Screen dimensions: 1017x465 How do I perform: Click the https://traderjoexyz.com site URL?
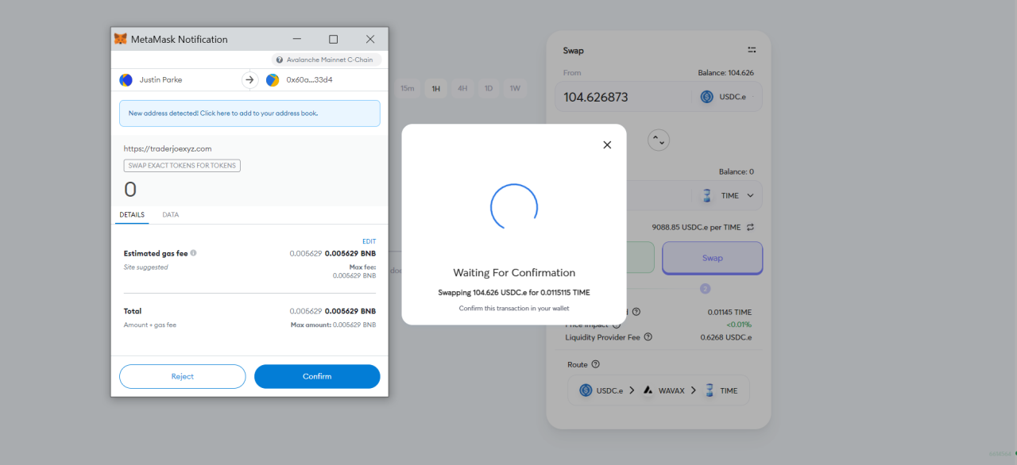coord(168,148)
